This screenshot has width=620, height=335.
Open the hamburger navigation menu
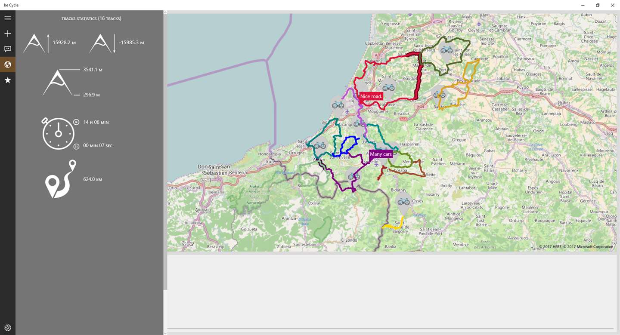click(x=7, y=18)
